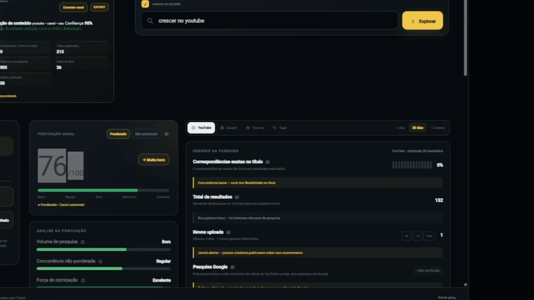Screen dimensions: 534x300
Task: Click the overall score progress bar
Action: [x=104, y=190]
